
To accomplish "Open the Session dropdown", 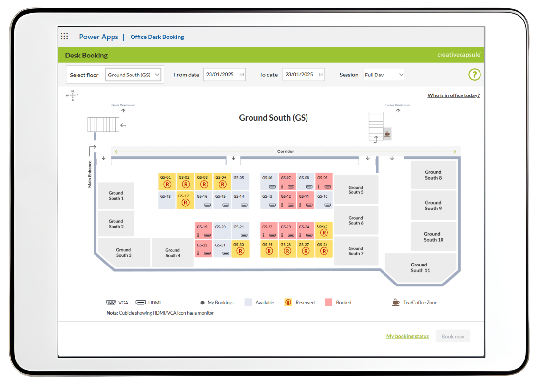I will 384,75.
